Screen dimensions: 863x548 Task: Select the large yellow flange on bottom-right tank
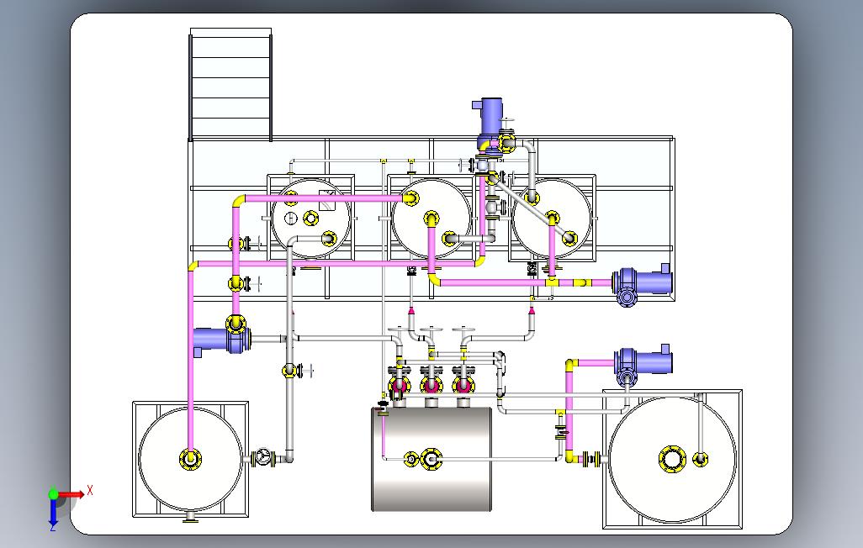(x=673, y=460)
